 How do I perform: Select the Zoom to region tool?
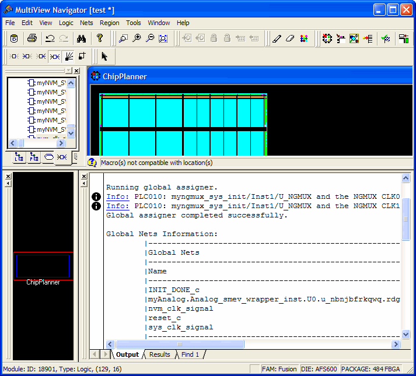(x=123, y=38)
